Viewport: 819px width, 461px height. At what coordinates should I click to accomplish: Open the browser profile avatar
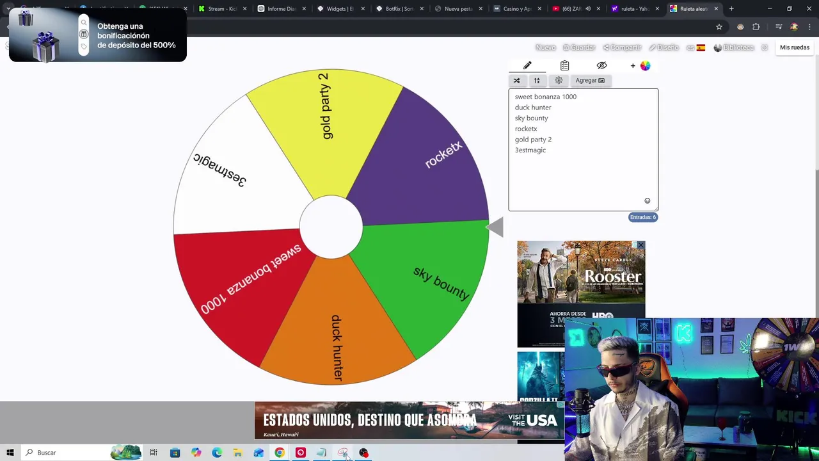pos(794,27)
